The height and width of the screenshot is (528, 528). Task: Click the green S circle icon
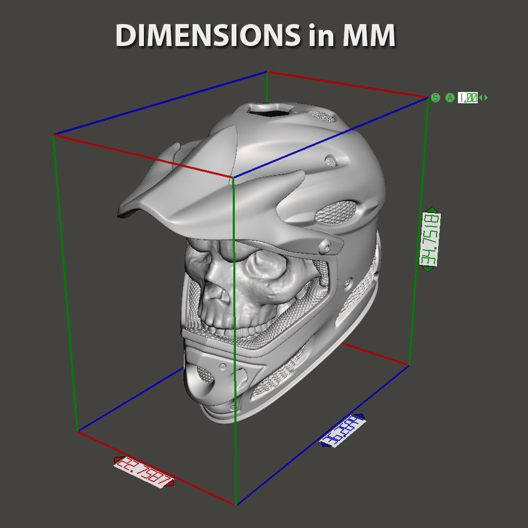pyautogui.click(x=435, y=98)
